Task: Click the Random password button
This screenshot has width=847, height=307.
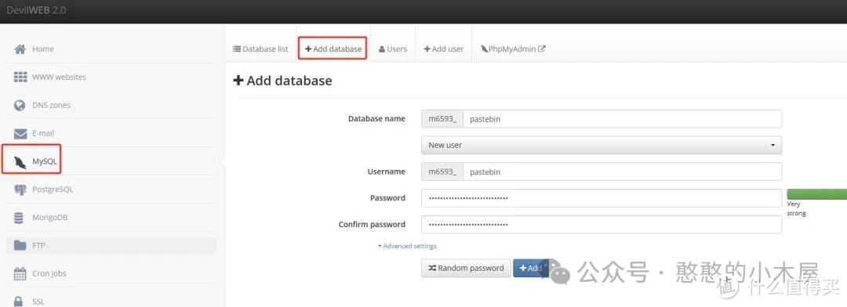Action: [x=466, y=268]
